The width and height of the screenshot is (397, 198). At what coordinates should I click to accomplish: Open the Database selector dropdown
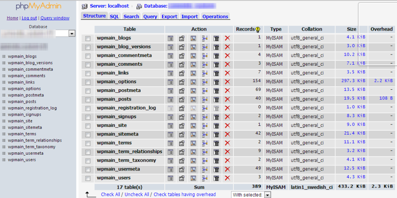(72, 33)
